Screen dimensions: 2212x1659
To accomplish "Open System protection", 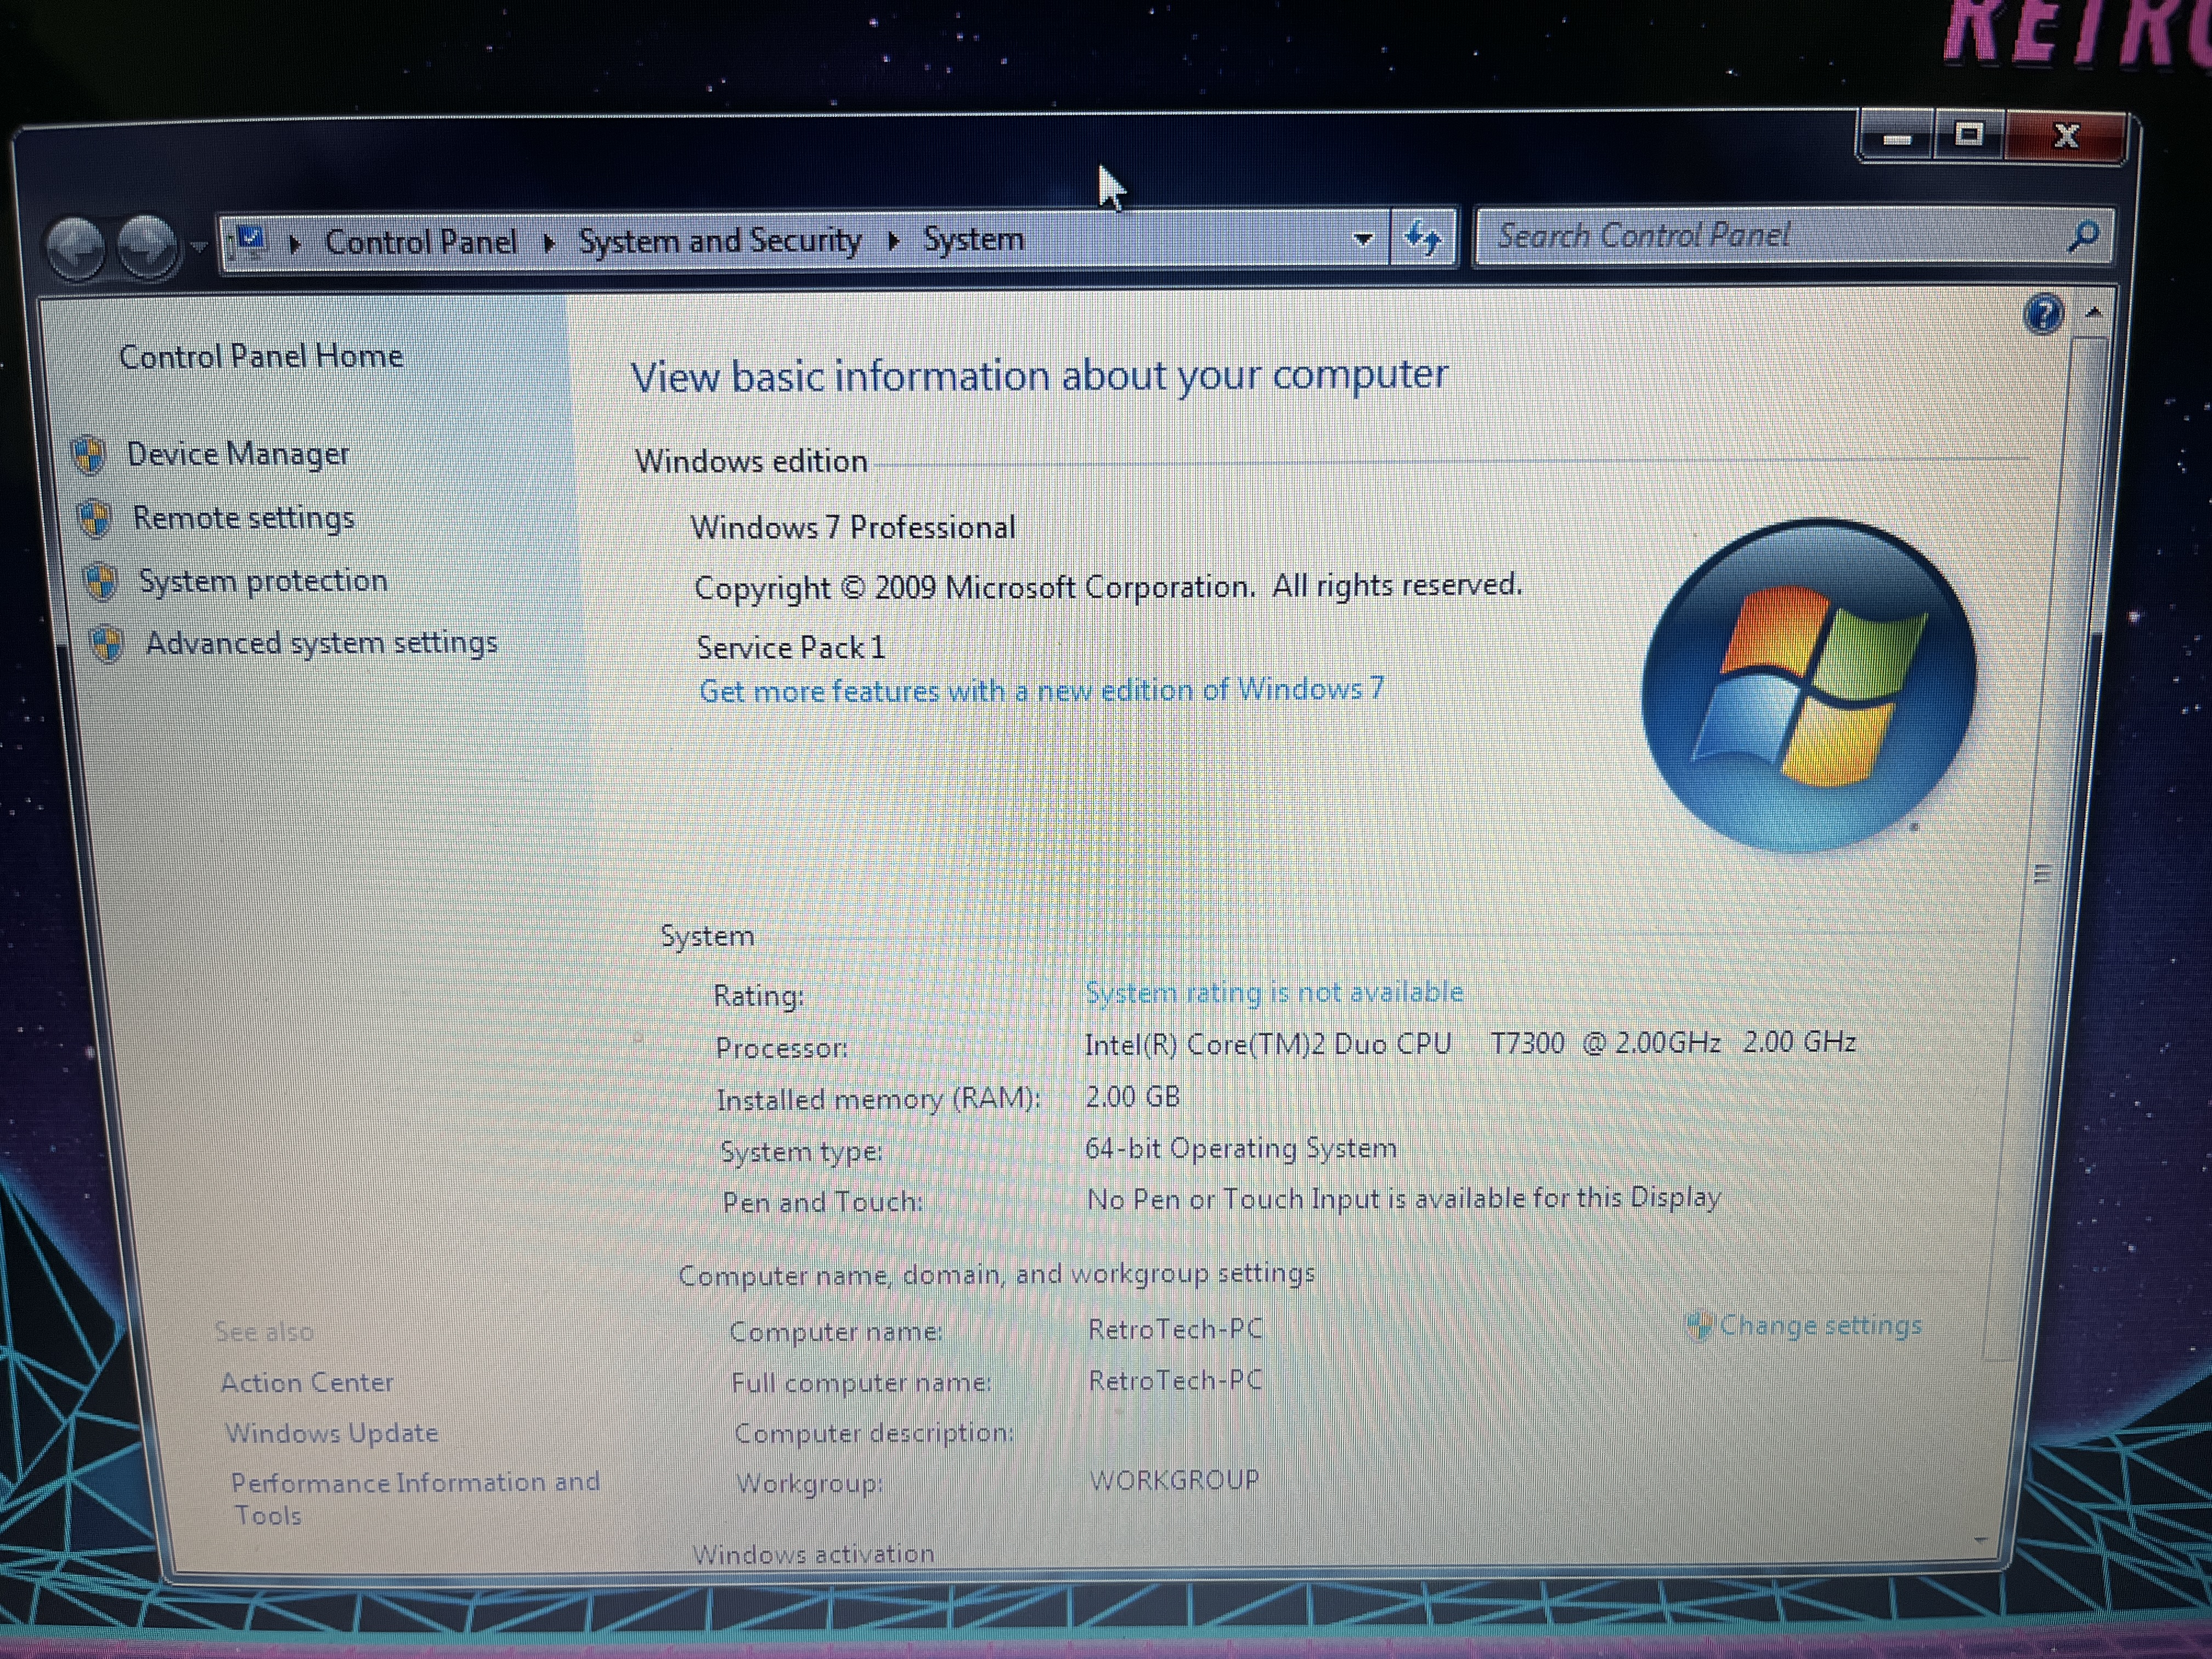I will 263,581.
